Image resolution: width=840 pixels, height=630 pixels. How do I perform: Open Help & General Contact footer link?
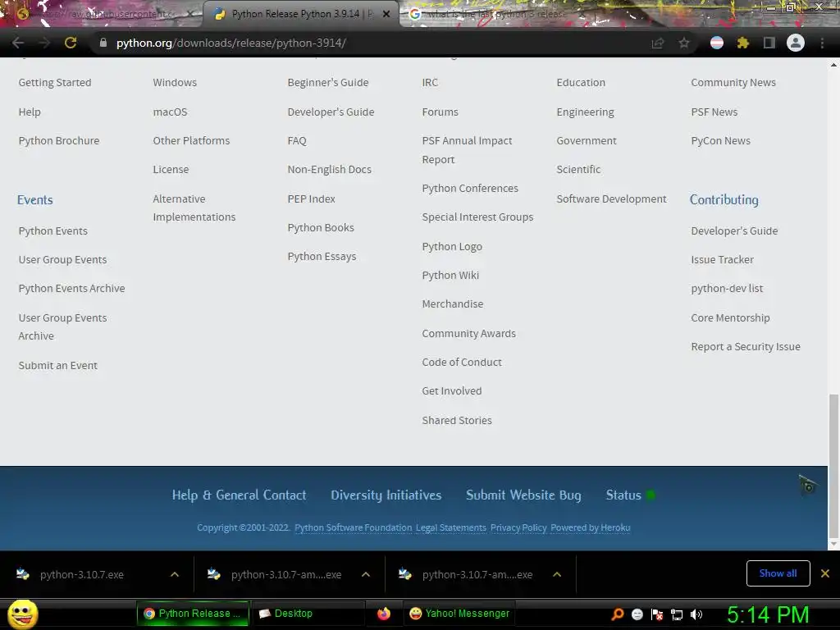(x=239, y=495)
